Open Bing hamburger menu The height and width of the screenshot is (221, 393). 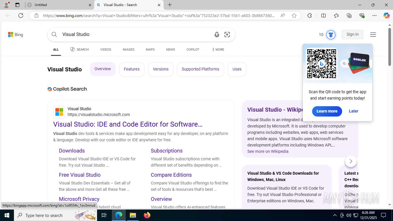pyautogui.click(x=373, y=35)
